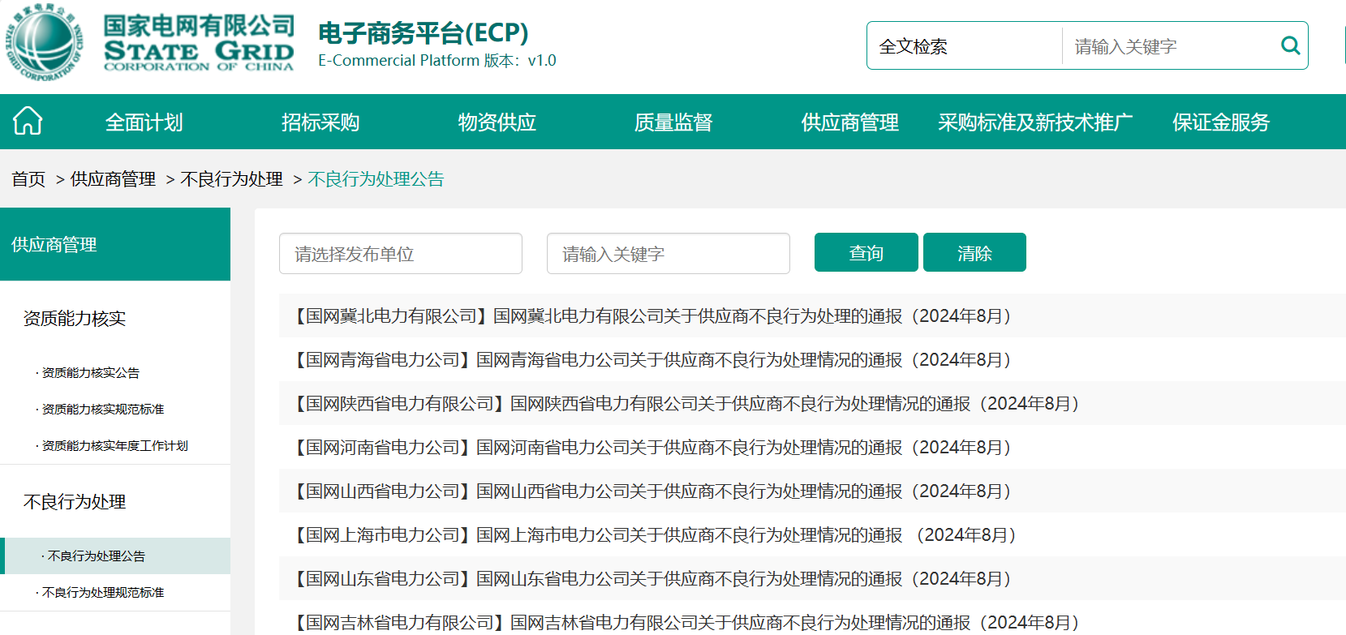Image resolution: width=1346 pixels, height=635 pixels.
Task: Open the 国网河南省电力公司 notice
Action: tap(651, 448)
